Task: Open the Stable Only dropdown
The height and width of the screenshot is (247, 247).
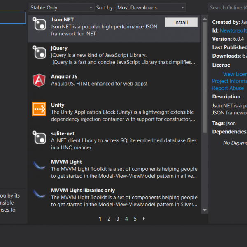Action: [x=62, y=7]
